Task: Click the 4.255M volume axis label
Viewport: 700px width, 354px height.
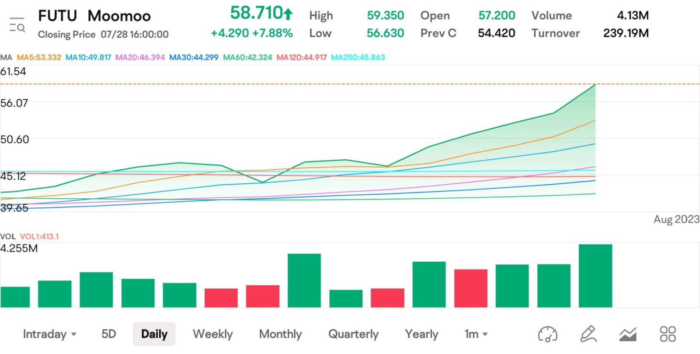Action: 19,249
